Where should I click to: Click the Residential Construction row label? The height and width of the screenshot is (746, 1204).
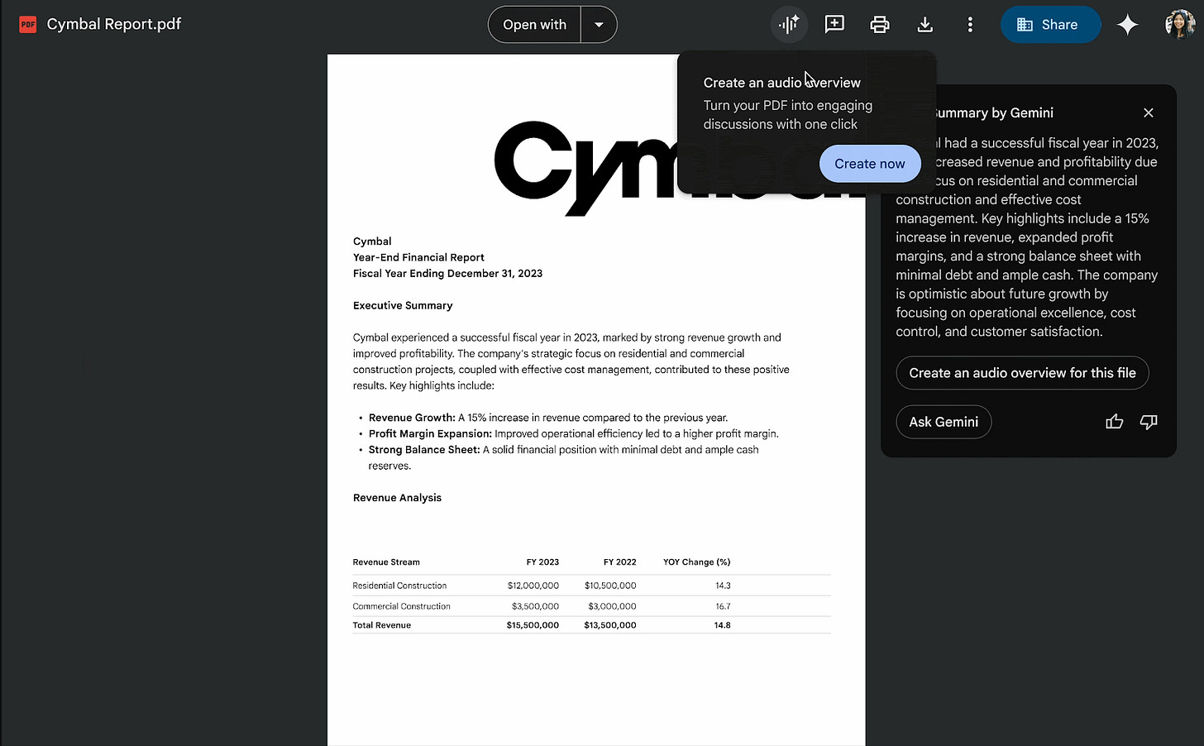coord(399,586)
